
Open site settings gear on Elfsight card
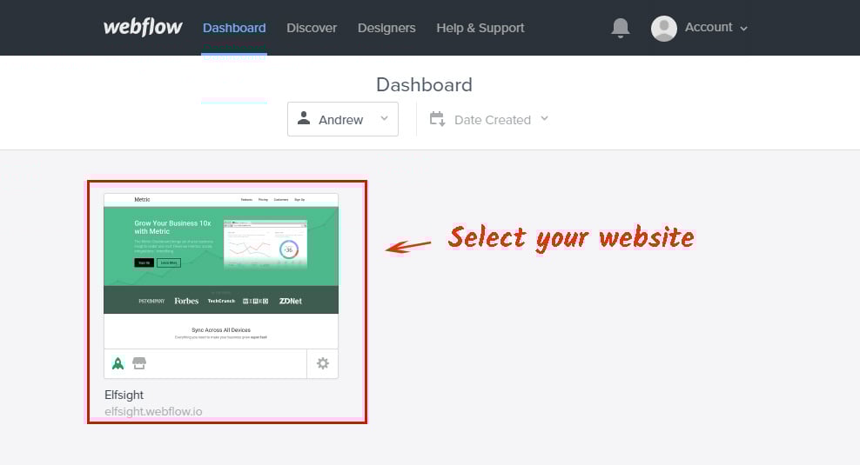point(322,363)
